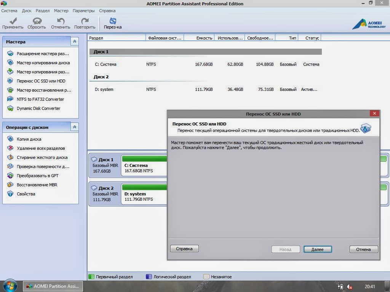Click the Тип column header
Image resolution: width=390 pixels, height=292 pixels.
286,38
